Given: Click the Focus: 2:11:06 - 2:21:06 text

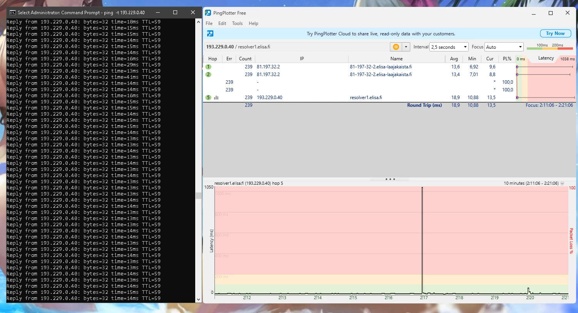Looking at the screenshot, I should pos(549,105).
